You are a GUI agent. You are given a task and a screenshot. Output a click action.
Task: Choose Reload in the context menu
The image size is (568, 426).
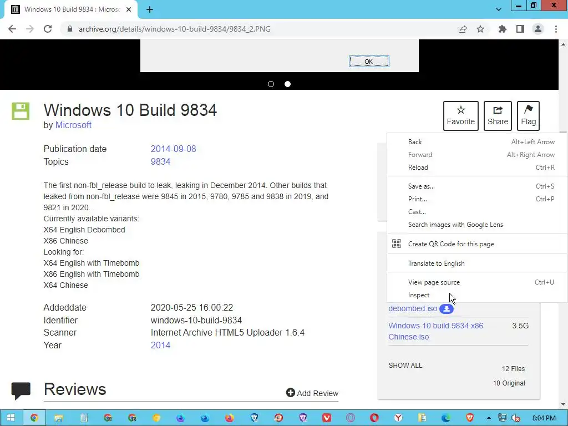477,168
